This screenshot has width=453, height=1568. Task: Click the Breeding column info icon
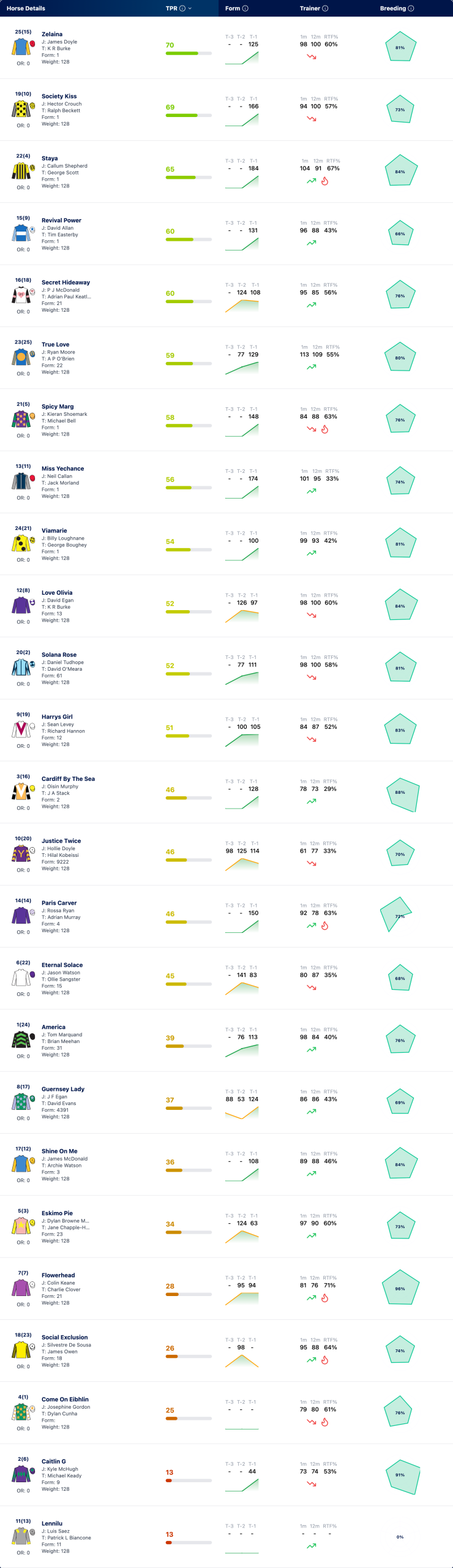pos(411,9)
